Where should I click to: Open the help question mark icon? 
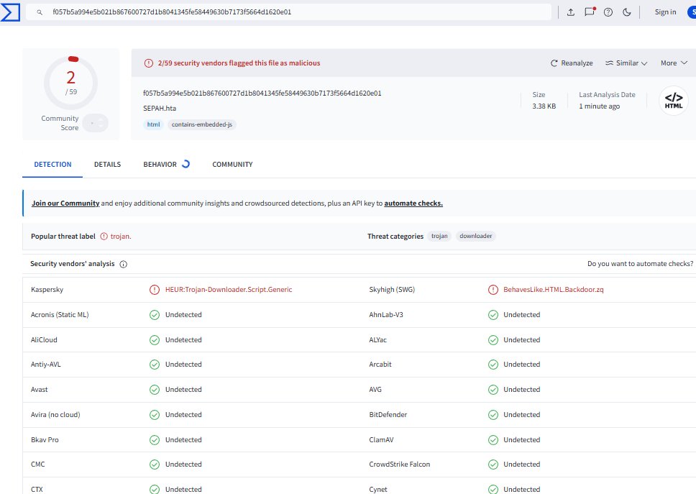608,12
